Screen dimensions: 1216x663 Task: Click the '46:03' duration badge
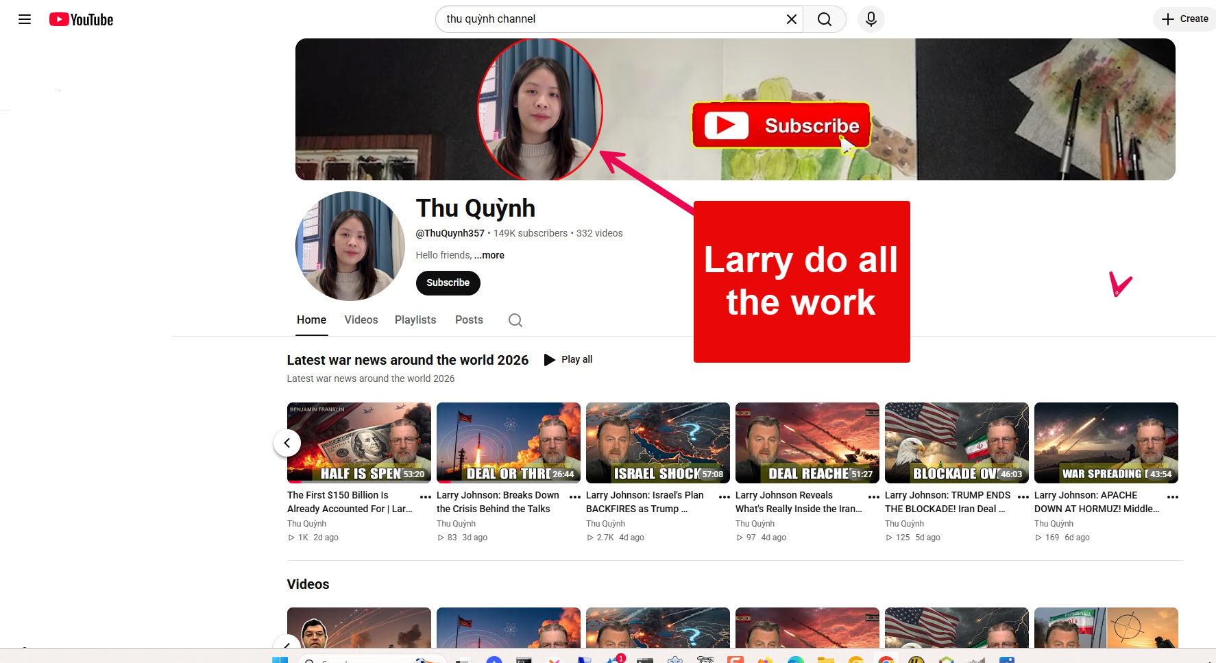tap(1012, 474)
